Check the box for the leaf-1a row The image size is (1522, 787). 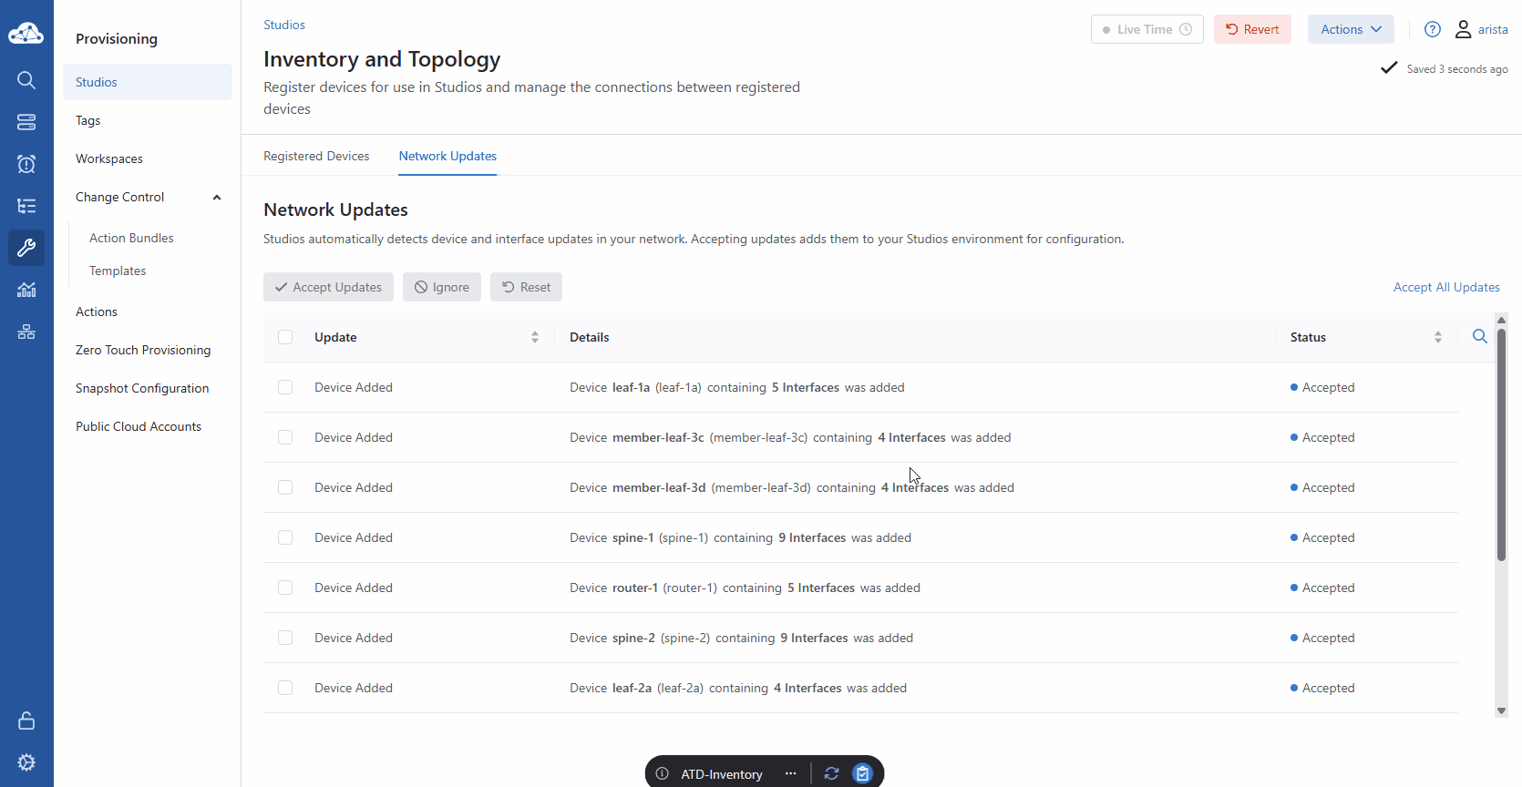[x=285, y=387]
